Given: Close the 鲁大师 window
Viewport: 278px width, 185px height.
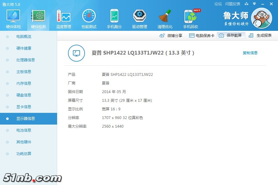Looking at the screenshot, I should [271, 4].
